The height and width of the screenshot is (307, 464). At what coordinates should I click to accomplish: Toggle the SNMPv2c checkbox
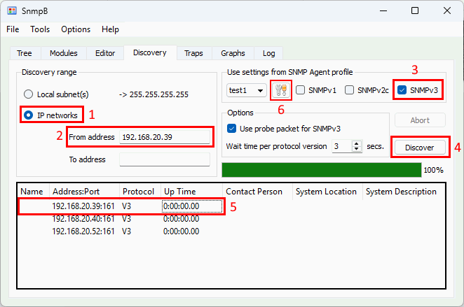click(x=350, y=90)
